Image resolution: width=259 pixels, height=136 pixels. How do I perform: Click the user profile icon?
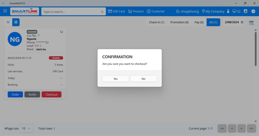tap(228, 11)
